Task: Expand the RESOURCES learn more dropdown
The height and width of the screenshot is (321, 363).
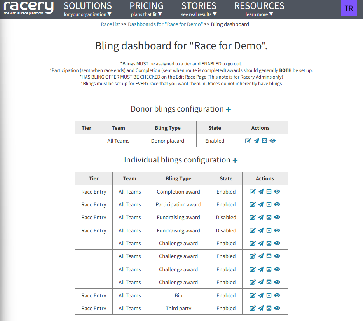Action: 259,9
